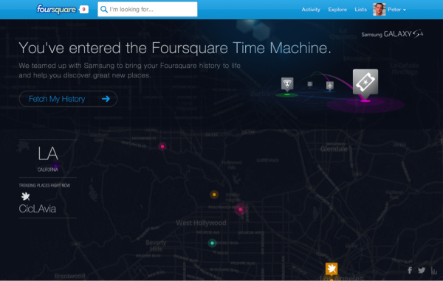Share on Twitter via the footer icon
This screenshot has height=281, width=443.
tap(422, 270)
